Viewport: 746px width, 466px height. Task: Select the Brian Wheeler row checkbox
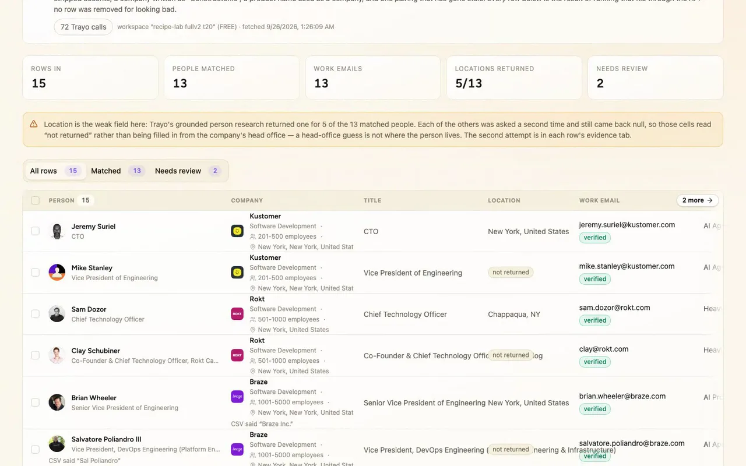[x=35, y=403]
